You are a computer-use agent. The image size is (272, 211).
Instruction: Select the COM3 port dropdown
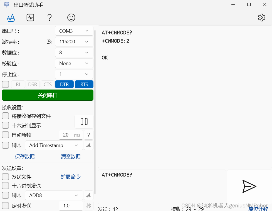click(74, 31)
